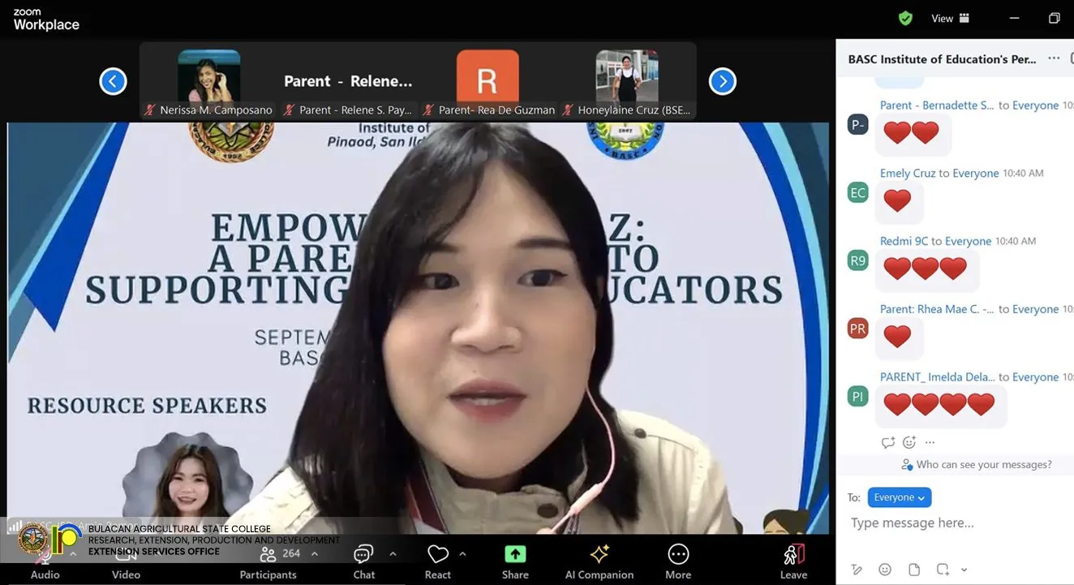Open the View layout menu

pyautogui.click(x=950, y=18)
